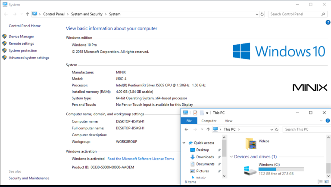Open Device Manager from the sidebar
331x187 pixels.
(21, 37)
